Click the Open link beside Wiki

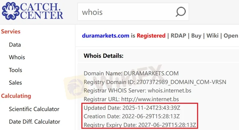[x=231, y=36]
